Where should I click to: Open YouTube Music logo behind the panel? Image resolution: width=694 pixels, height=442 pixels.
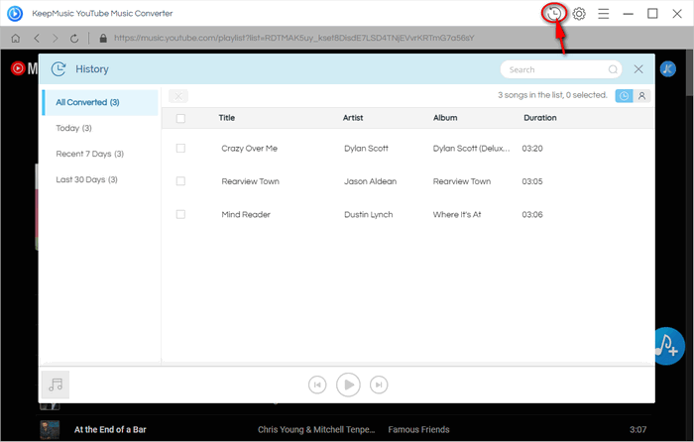pyautogui.click(x=24, y=68)
